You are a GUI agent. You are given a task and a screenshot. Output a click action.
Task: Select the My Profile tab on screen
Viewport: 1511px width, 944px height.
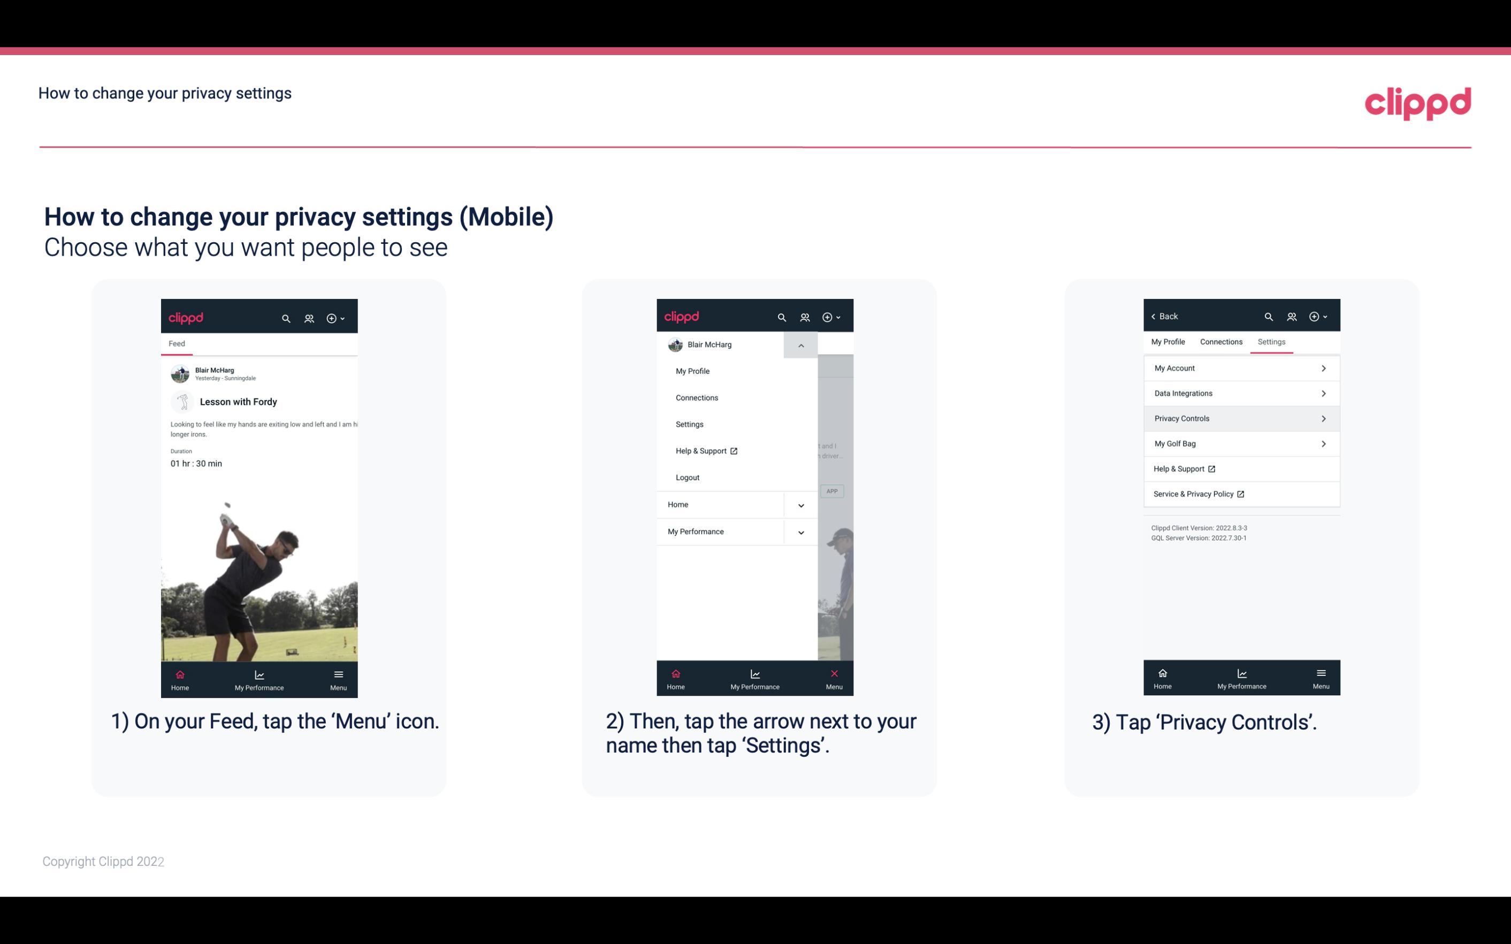1169,341
